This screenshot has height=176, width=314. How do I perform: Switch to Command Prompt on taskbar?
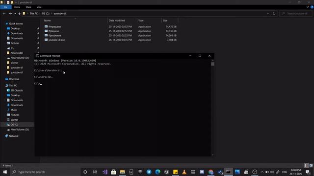(x=228, y=172)
